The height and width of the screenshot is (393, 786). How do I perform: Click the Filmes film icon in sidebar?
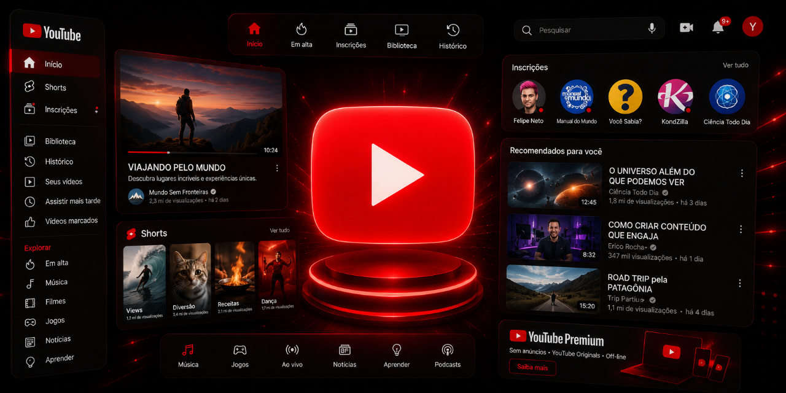(x=30, y=303)
